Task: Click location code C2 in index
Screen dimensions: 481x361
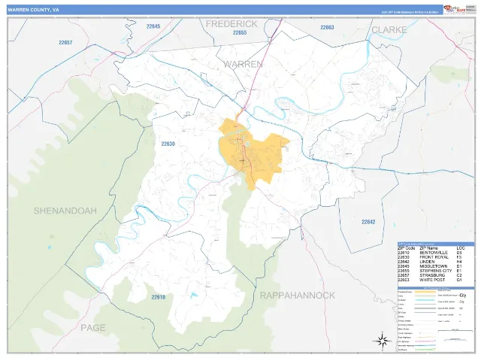Action: click(x=459, y=275)
